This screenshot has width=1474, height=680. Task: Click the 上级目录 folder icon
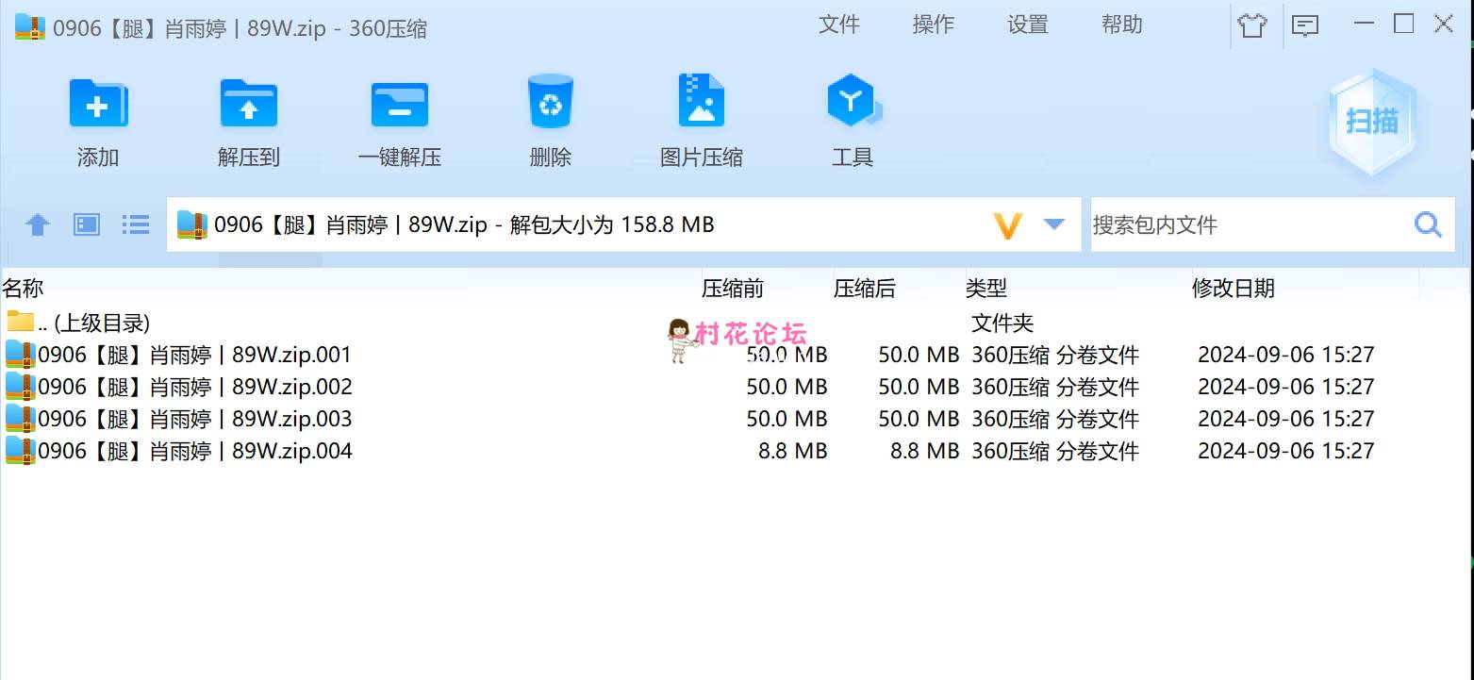click(x=20, y=322)
